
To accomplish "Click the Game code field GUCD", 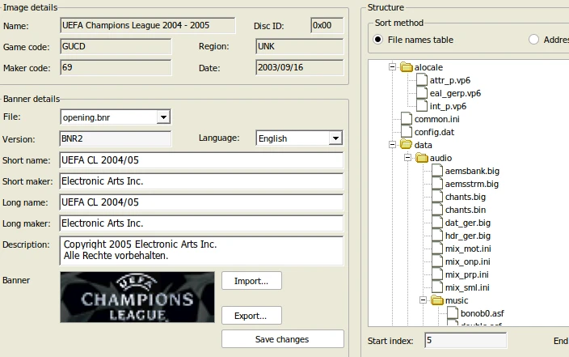I will point(116,46).
